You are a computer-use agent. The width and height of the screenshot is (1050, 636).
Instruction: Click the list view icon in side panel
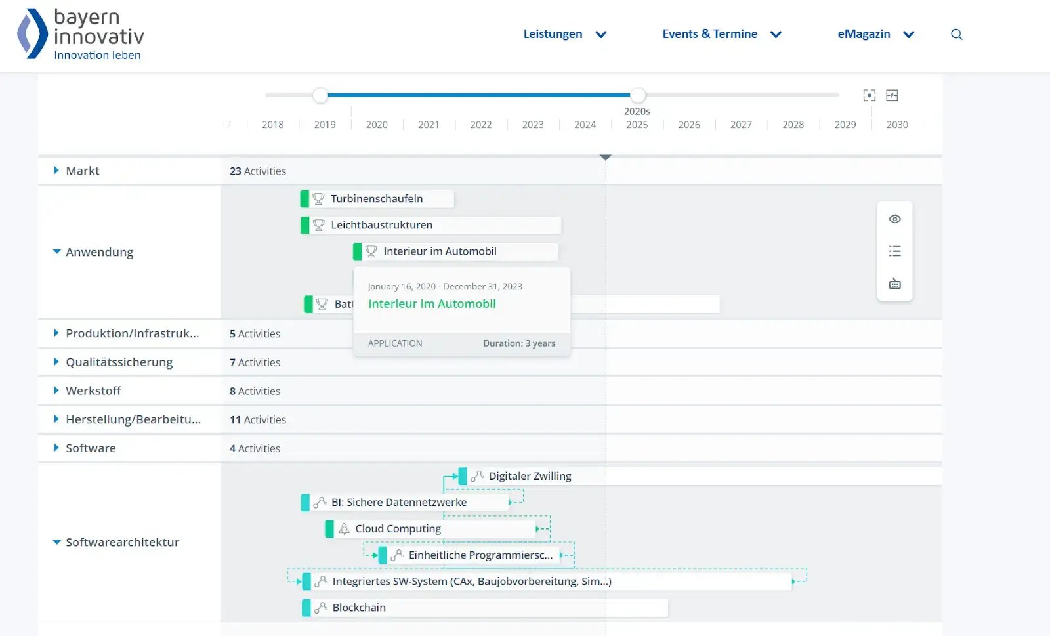click(894, 251)
